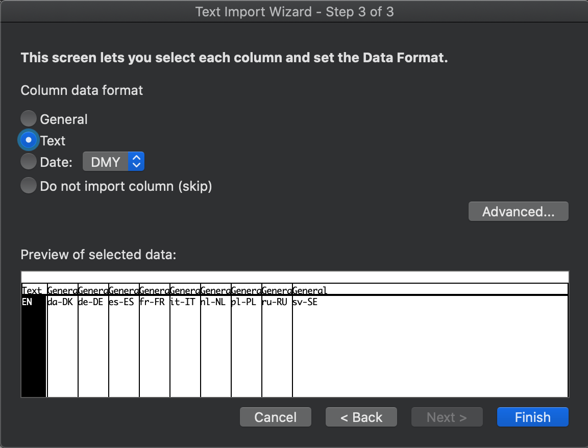Select the da-DK preview column
588x448 pixels.
pos(63,346)
